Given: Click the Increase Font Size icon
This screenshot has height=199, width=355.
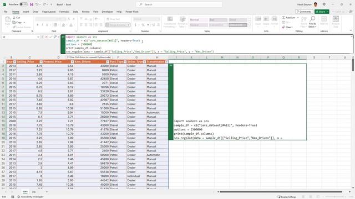Looking at the screenshot, I should point(69,19).
